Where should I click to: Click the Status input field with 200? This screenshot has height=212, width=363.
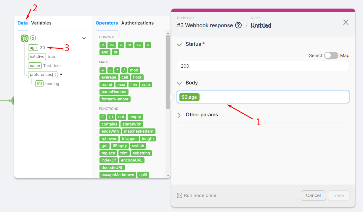click(263, 66)
